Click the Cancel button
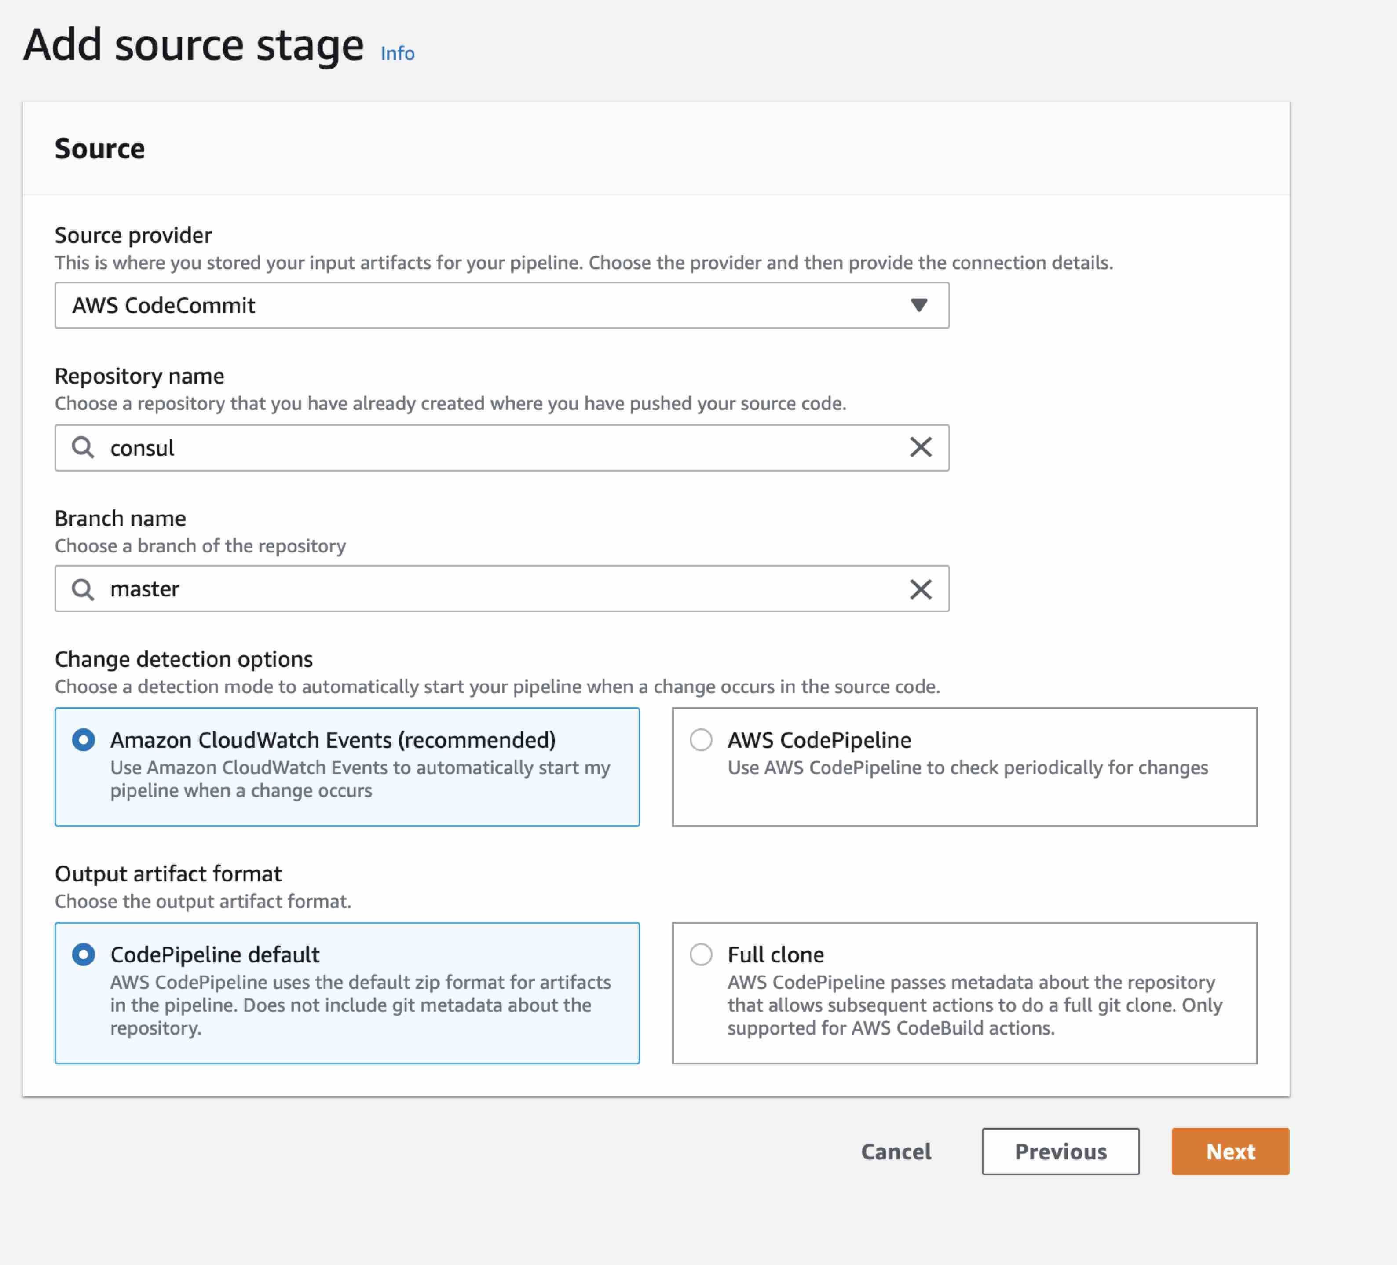 [896, 1152]
